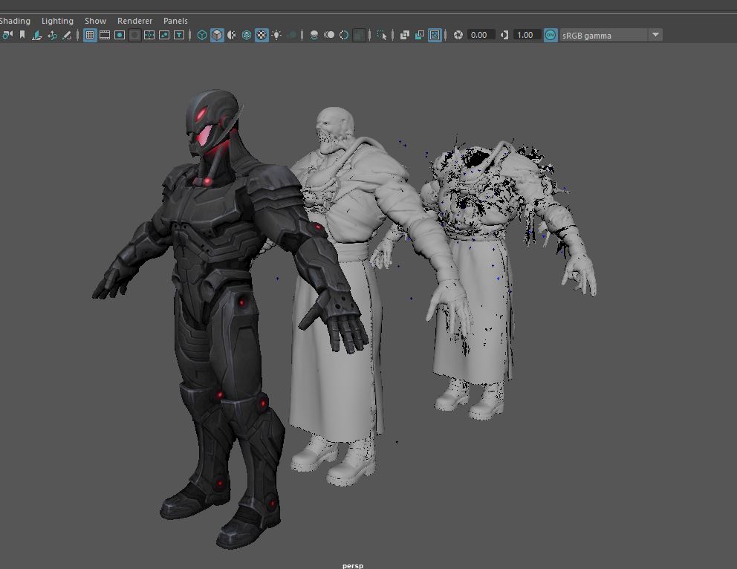Open the Show menu
Screen dimensions: 737x569
point(95,21)
